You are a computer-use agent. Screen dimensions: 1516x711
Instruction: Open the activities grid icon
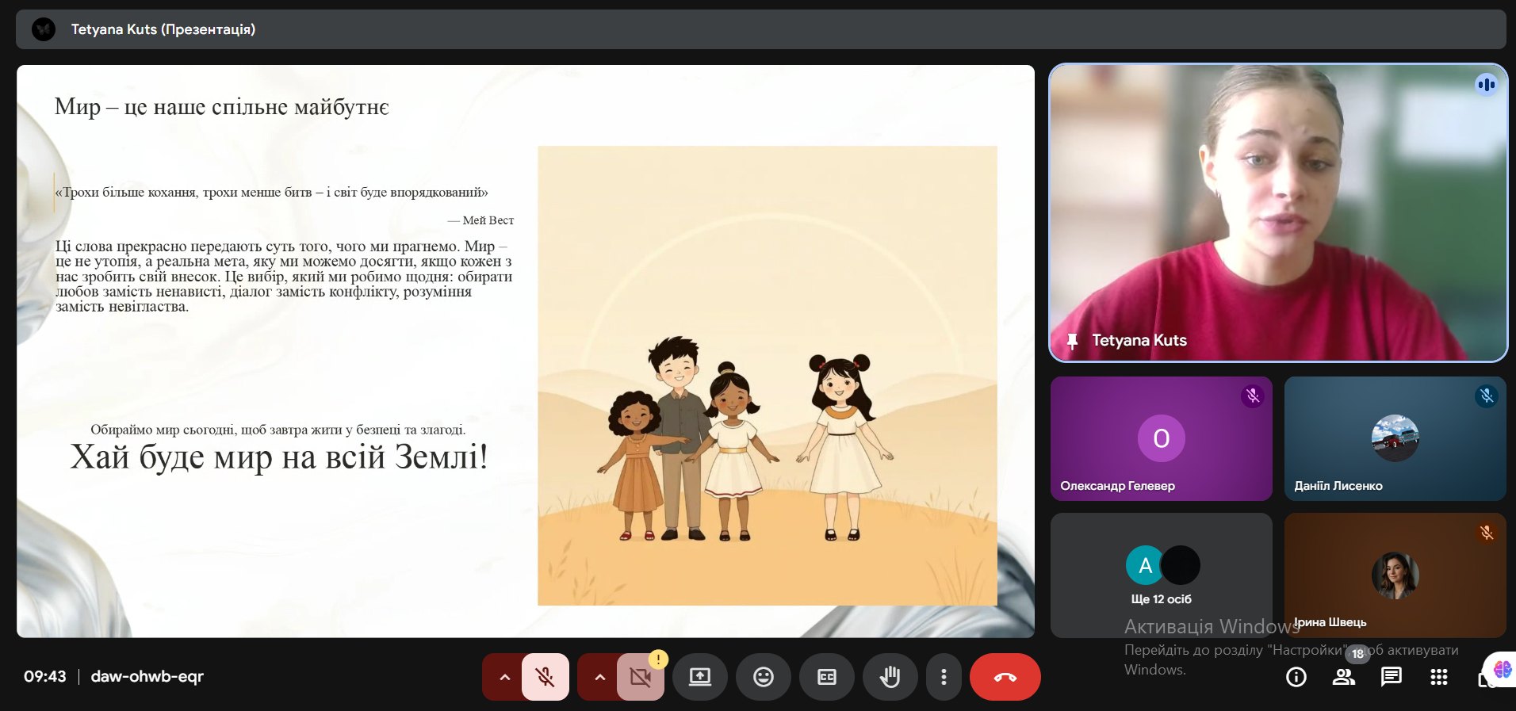(x=1438, y=677)
